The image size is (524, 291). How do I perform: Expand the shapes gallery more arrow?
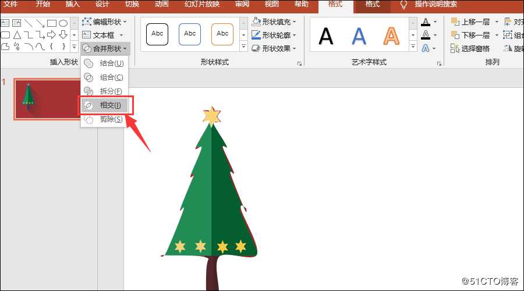point(74,47)
